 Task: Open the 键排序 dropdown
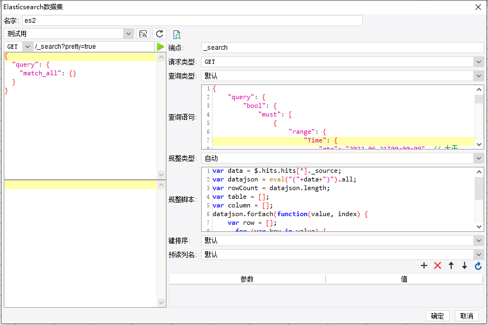pyautogui.click(x=479, y=240)
